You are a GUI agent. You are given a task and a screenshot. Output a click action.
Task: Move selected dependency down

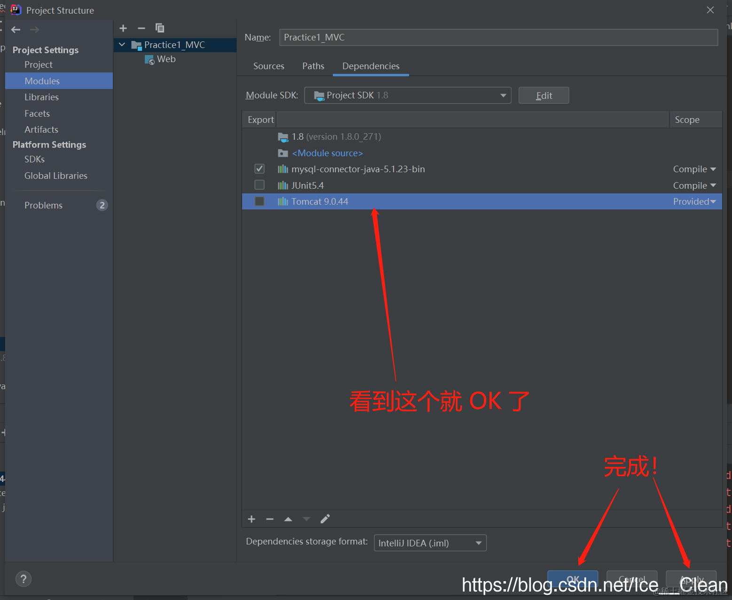click(307, 519)
